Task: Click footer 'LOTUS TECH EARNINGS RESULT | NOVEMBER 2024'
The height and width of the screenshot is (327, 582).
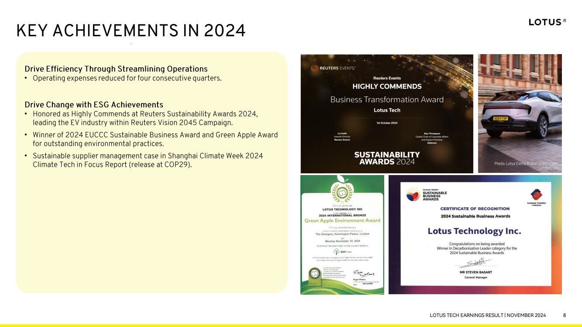Action: [488, 315]
